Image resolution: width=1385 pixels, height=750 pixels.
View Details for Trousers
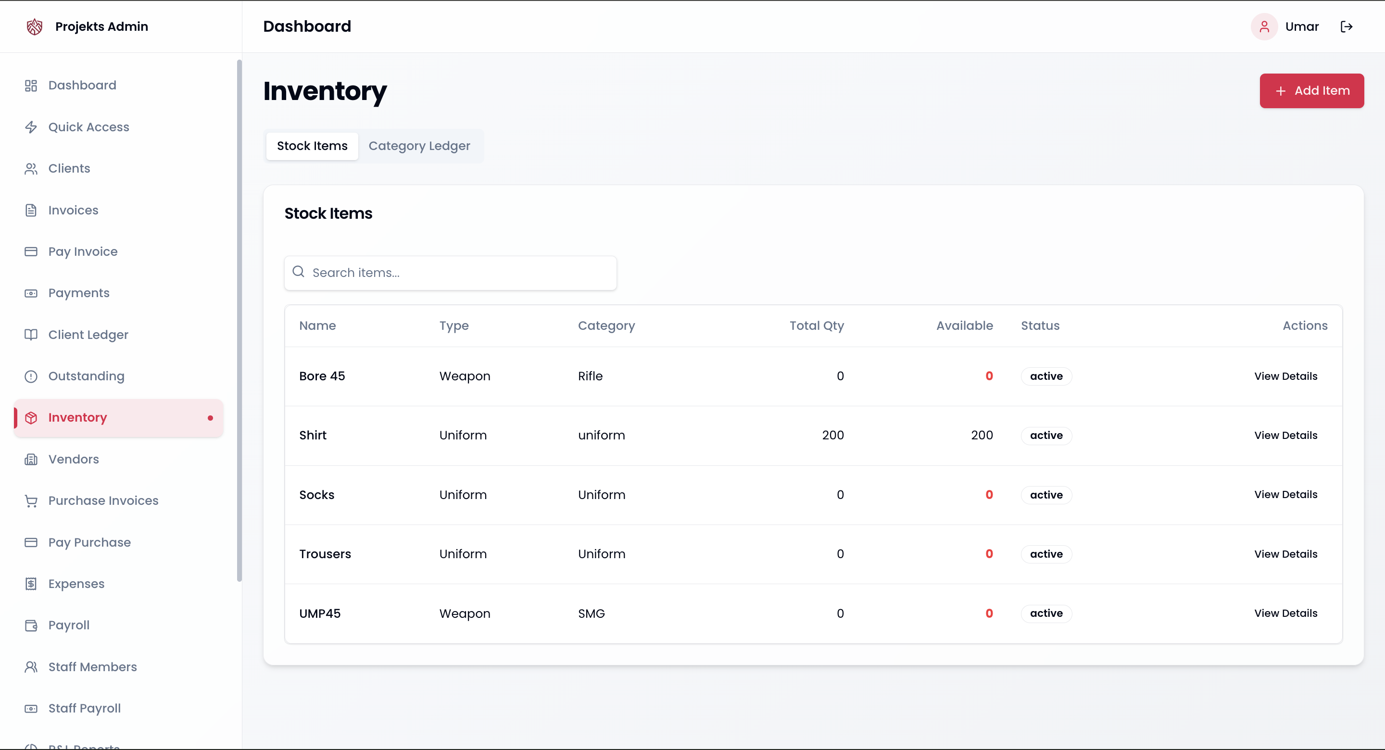pyautogui.click(x=1285, y=554)
